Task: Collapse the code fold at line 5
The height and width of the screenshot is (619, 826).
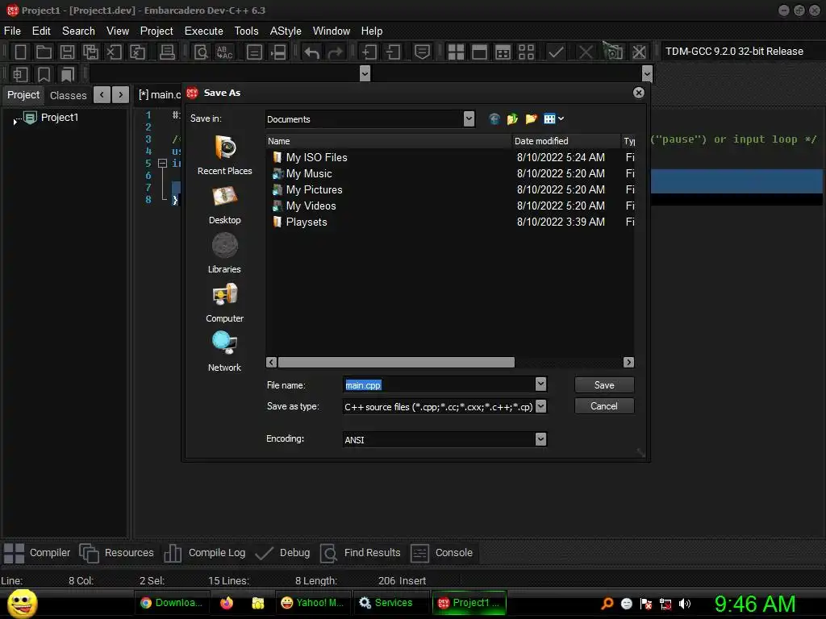Action: click(163, 163)
